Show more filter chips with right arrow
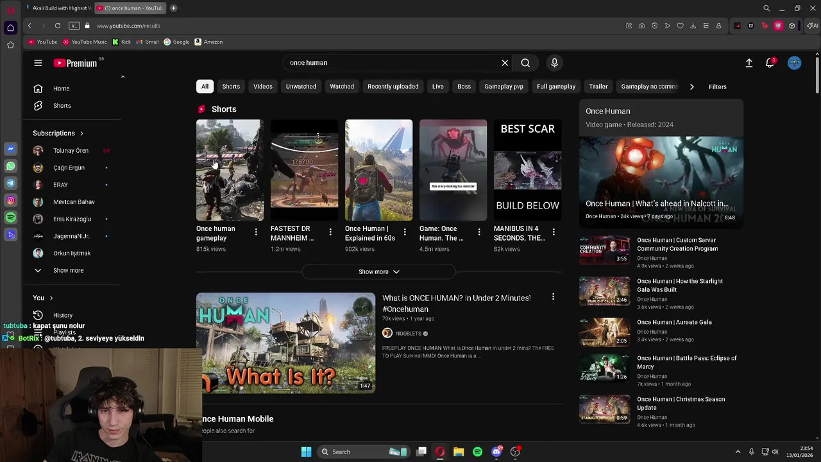821x462 pixels. click(691, 87)
